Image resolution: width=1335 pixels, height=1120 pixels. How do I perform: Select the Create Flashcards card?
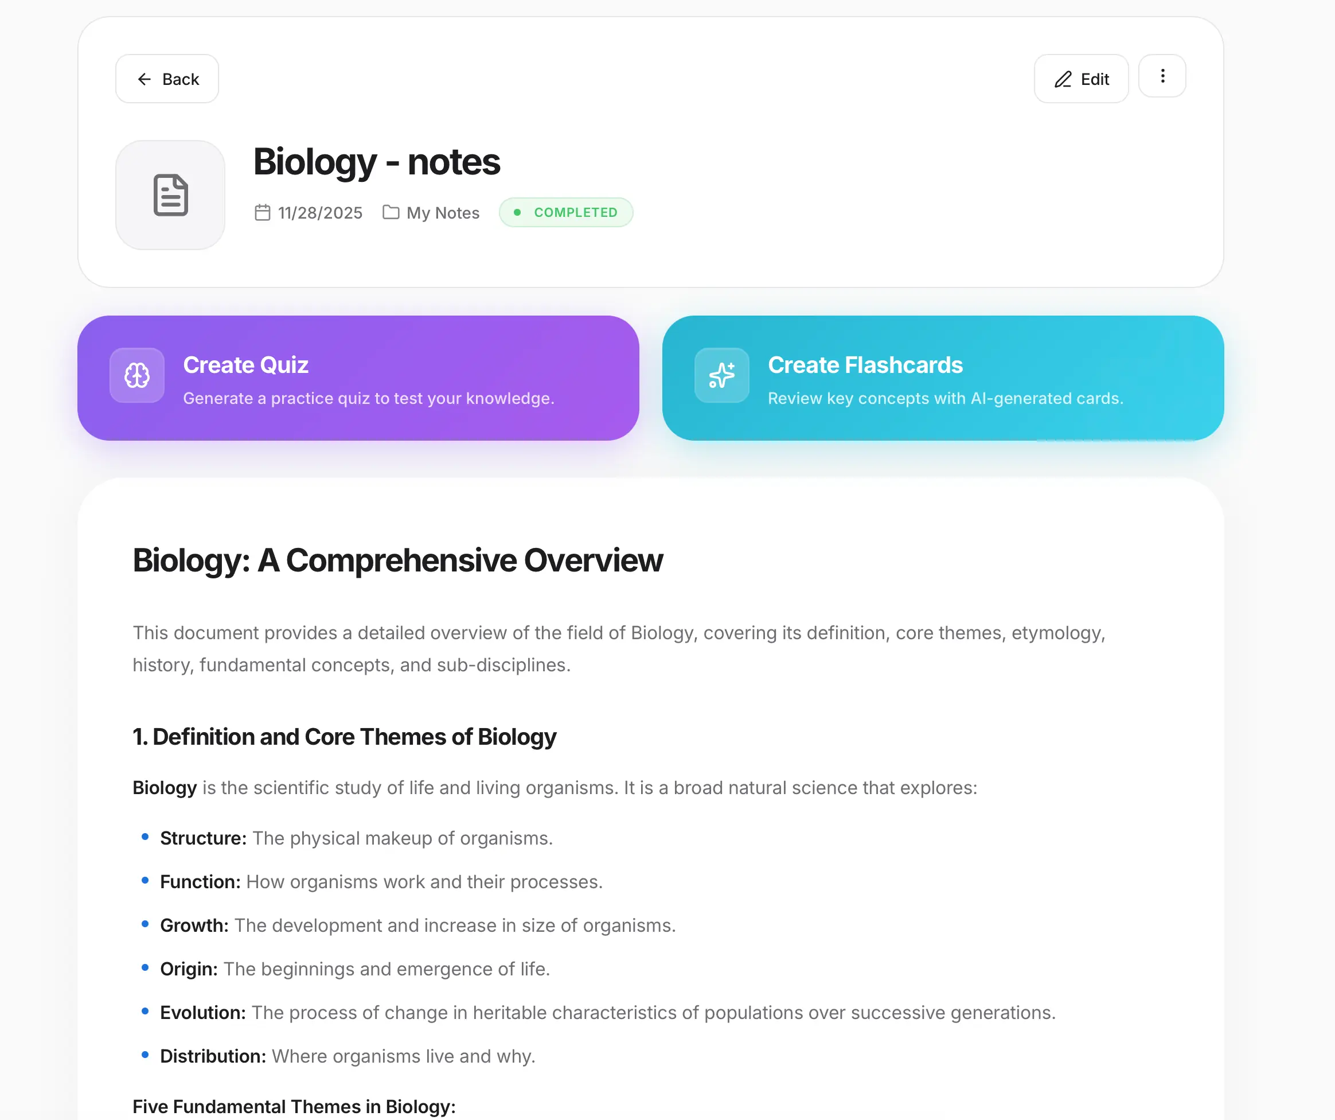943,378
